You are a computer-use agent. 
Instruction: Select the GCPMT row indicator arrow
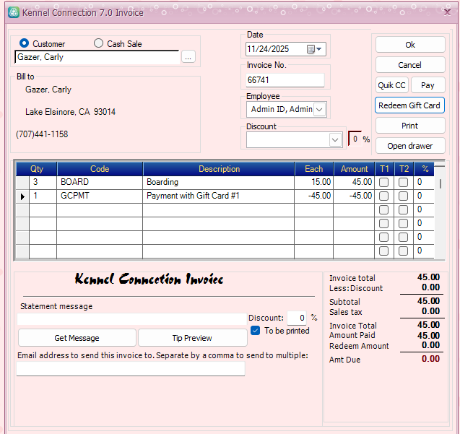[x=22, y=196]
